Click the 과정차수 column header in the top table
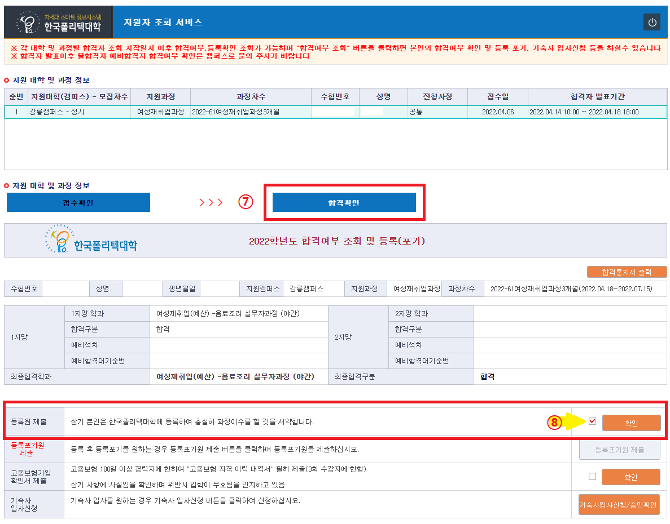The height and width of the screenshot is (524, 670). pyautogui.click(x=251, y=96)
